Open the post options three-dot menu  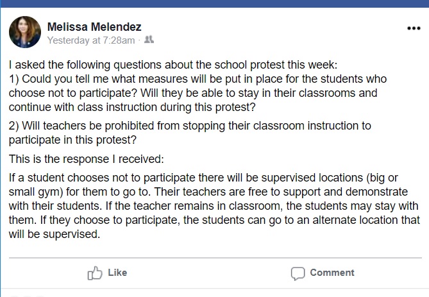point(414,28)
